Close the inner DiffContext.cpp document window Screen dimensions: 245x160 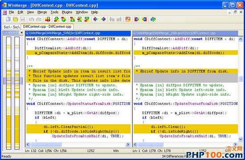pos(241,12)
